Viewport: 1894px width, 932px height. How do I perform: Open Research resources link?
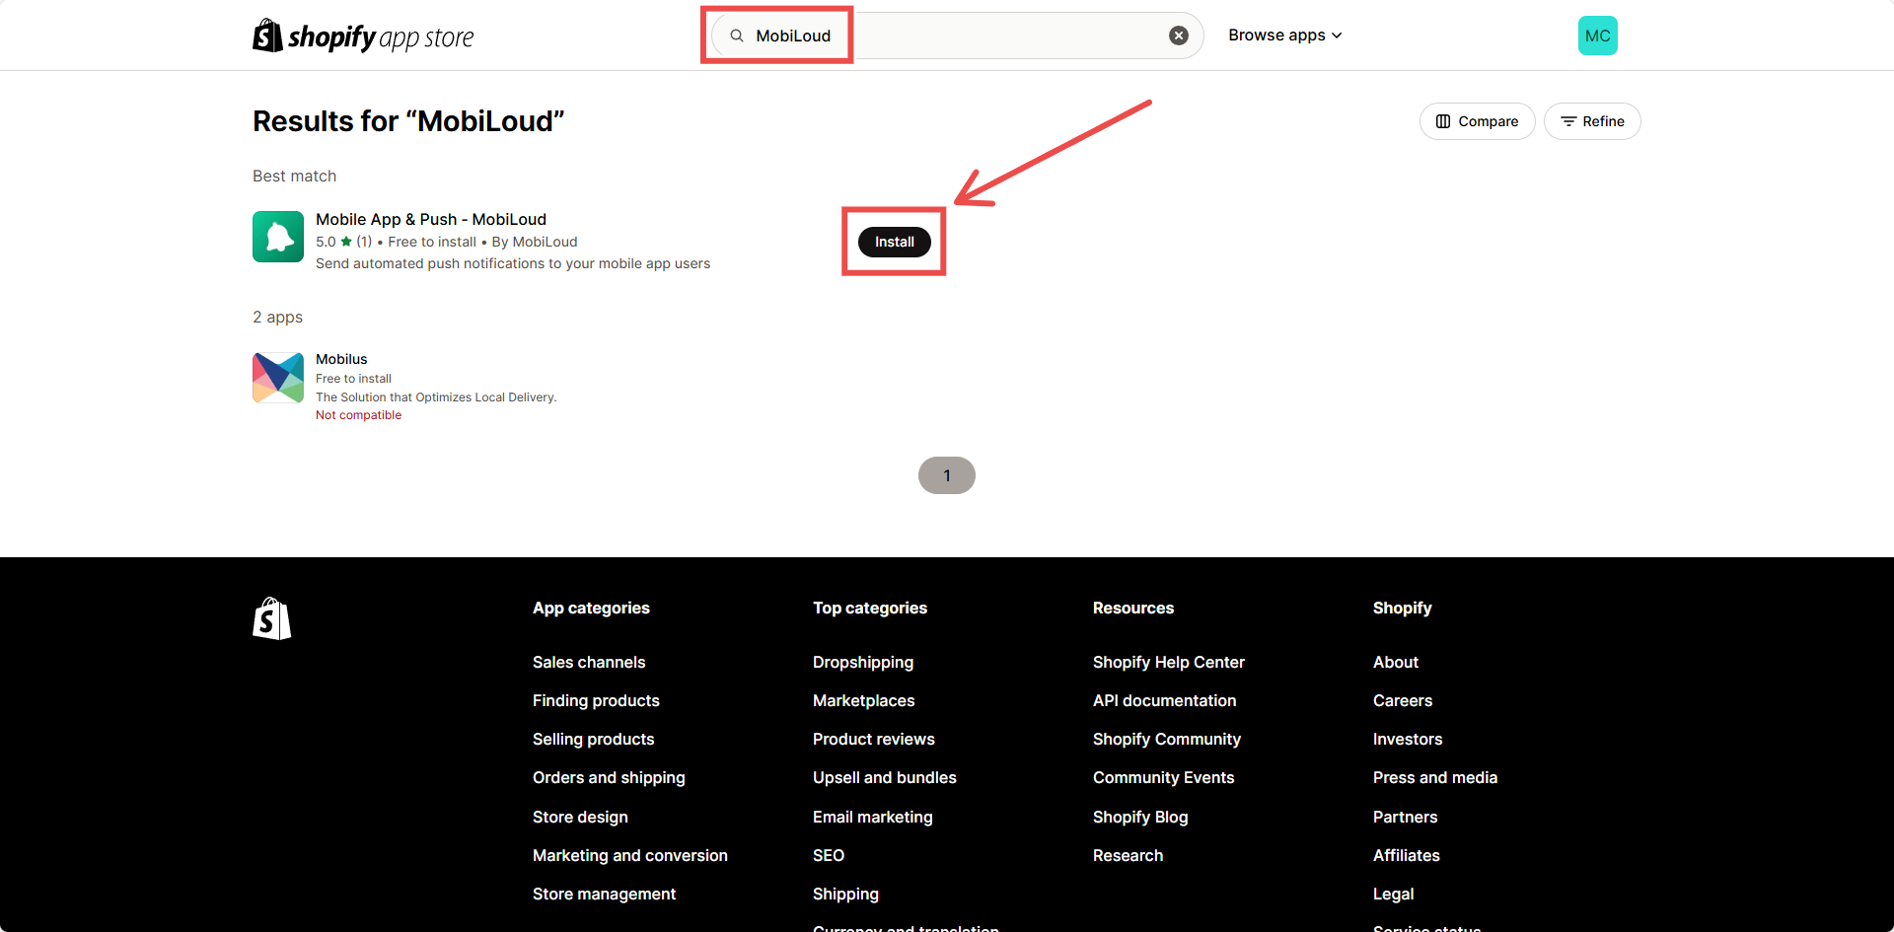point(1129,855)
